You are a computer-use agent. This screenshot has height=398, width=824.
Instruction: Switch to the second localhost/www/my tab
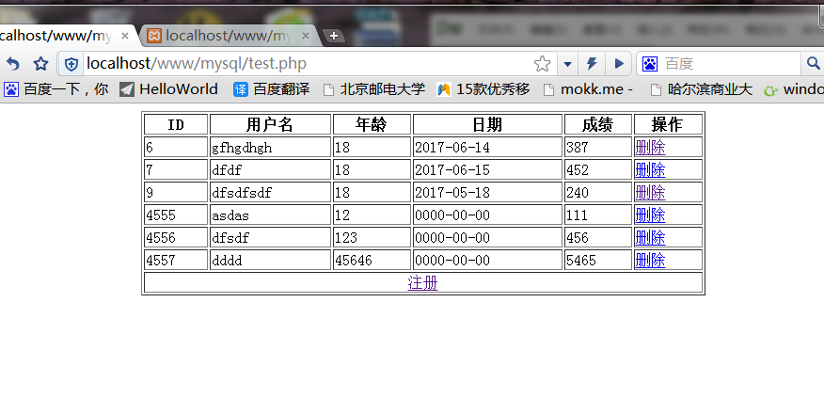click(x=229, y=36)
